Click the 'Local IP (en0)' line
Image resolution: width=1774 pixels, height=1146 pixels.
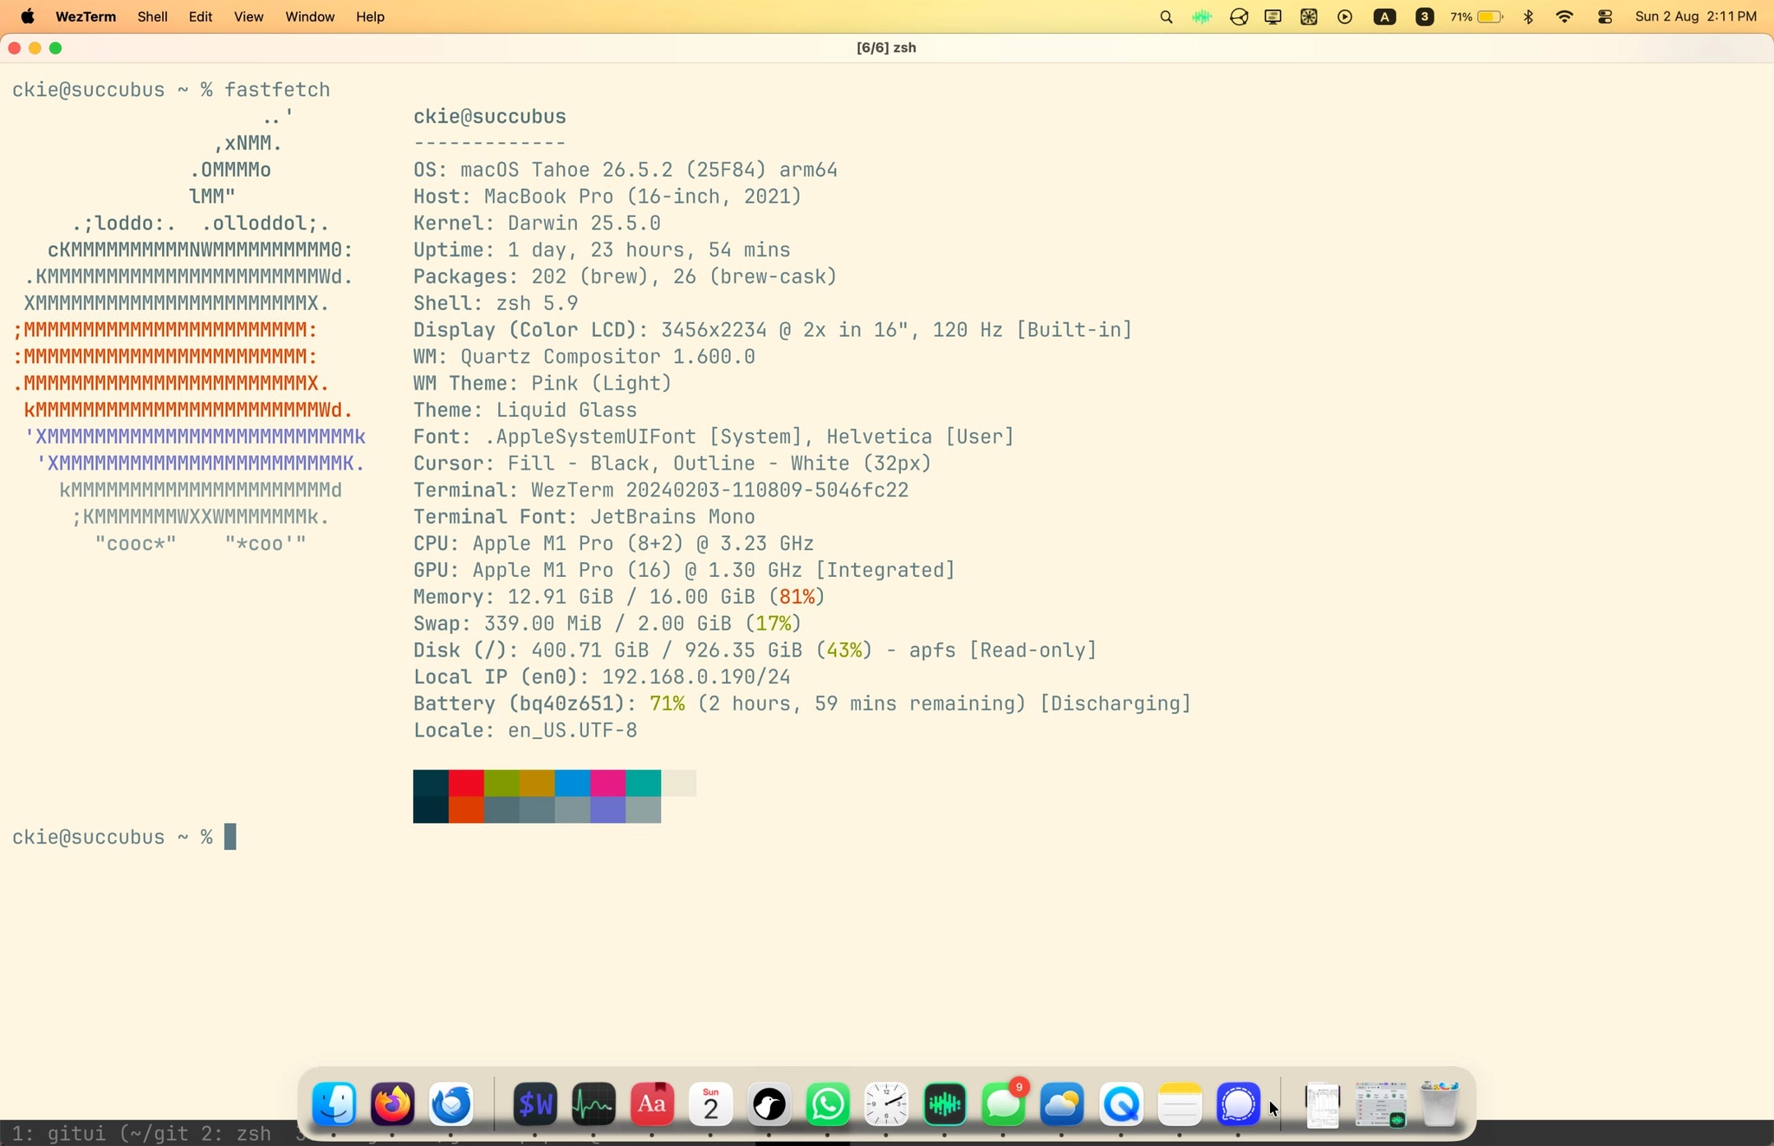pos(602,677)
